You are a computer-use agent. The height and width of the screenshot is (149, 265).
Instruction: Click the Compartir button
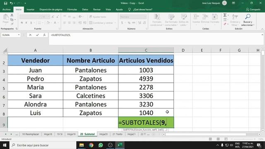point(253,10)
